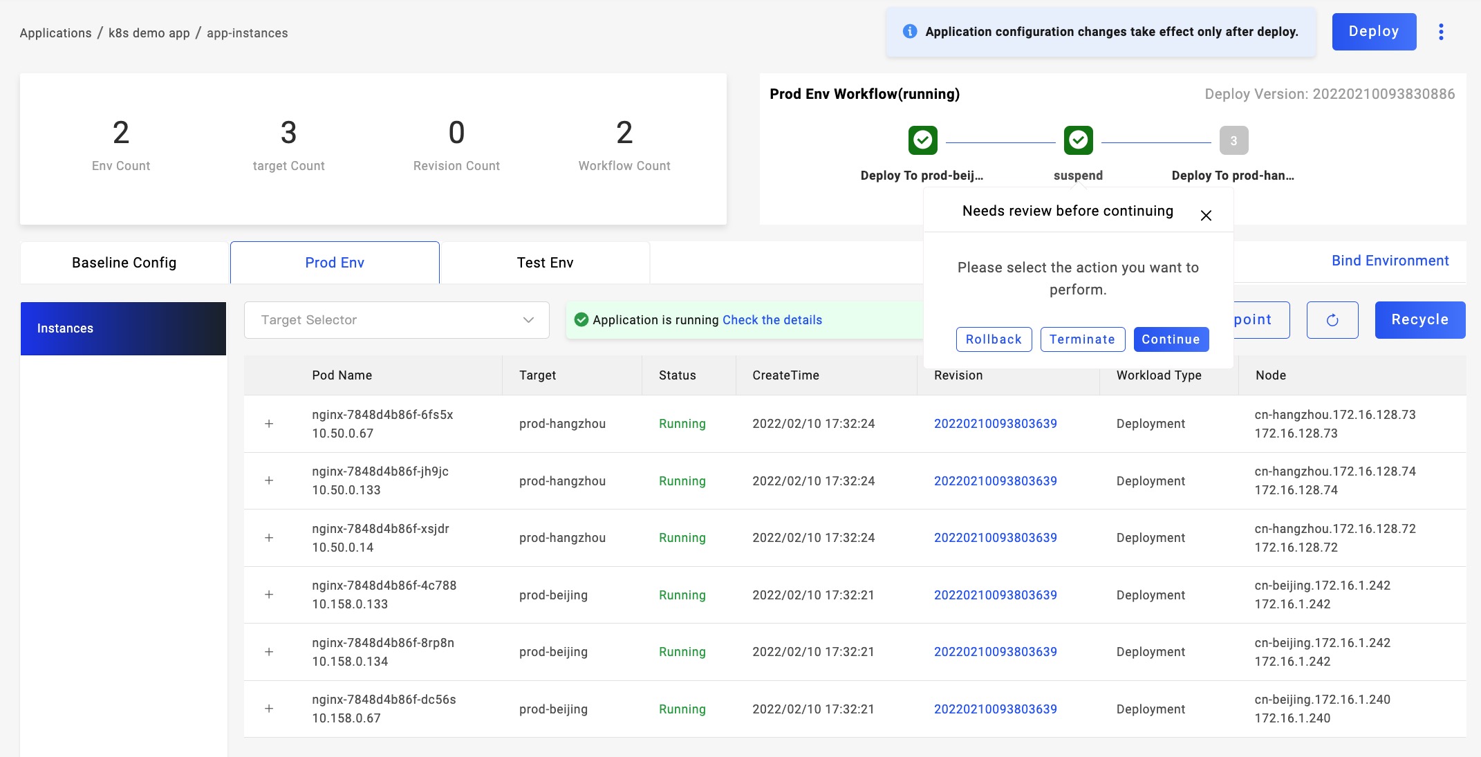The width and height of the screenshot is (1481, 757).
Task: Click the Bind Environment link
Action: tap(1390, 261)
